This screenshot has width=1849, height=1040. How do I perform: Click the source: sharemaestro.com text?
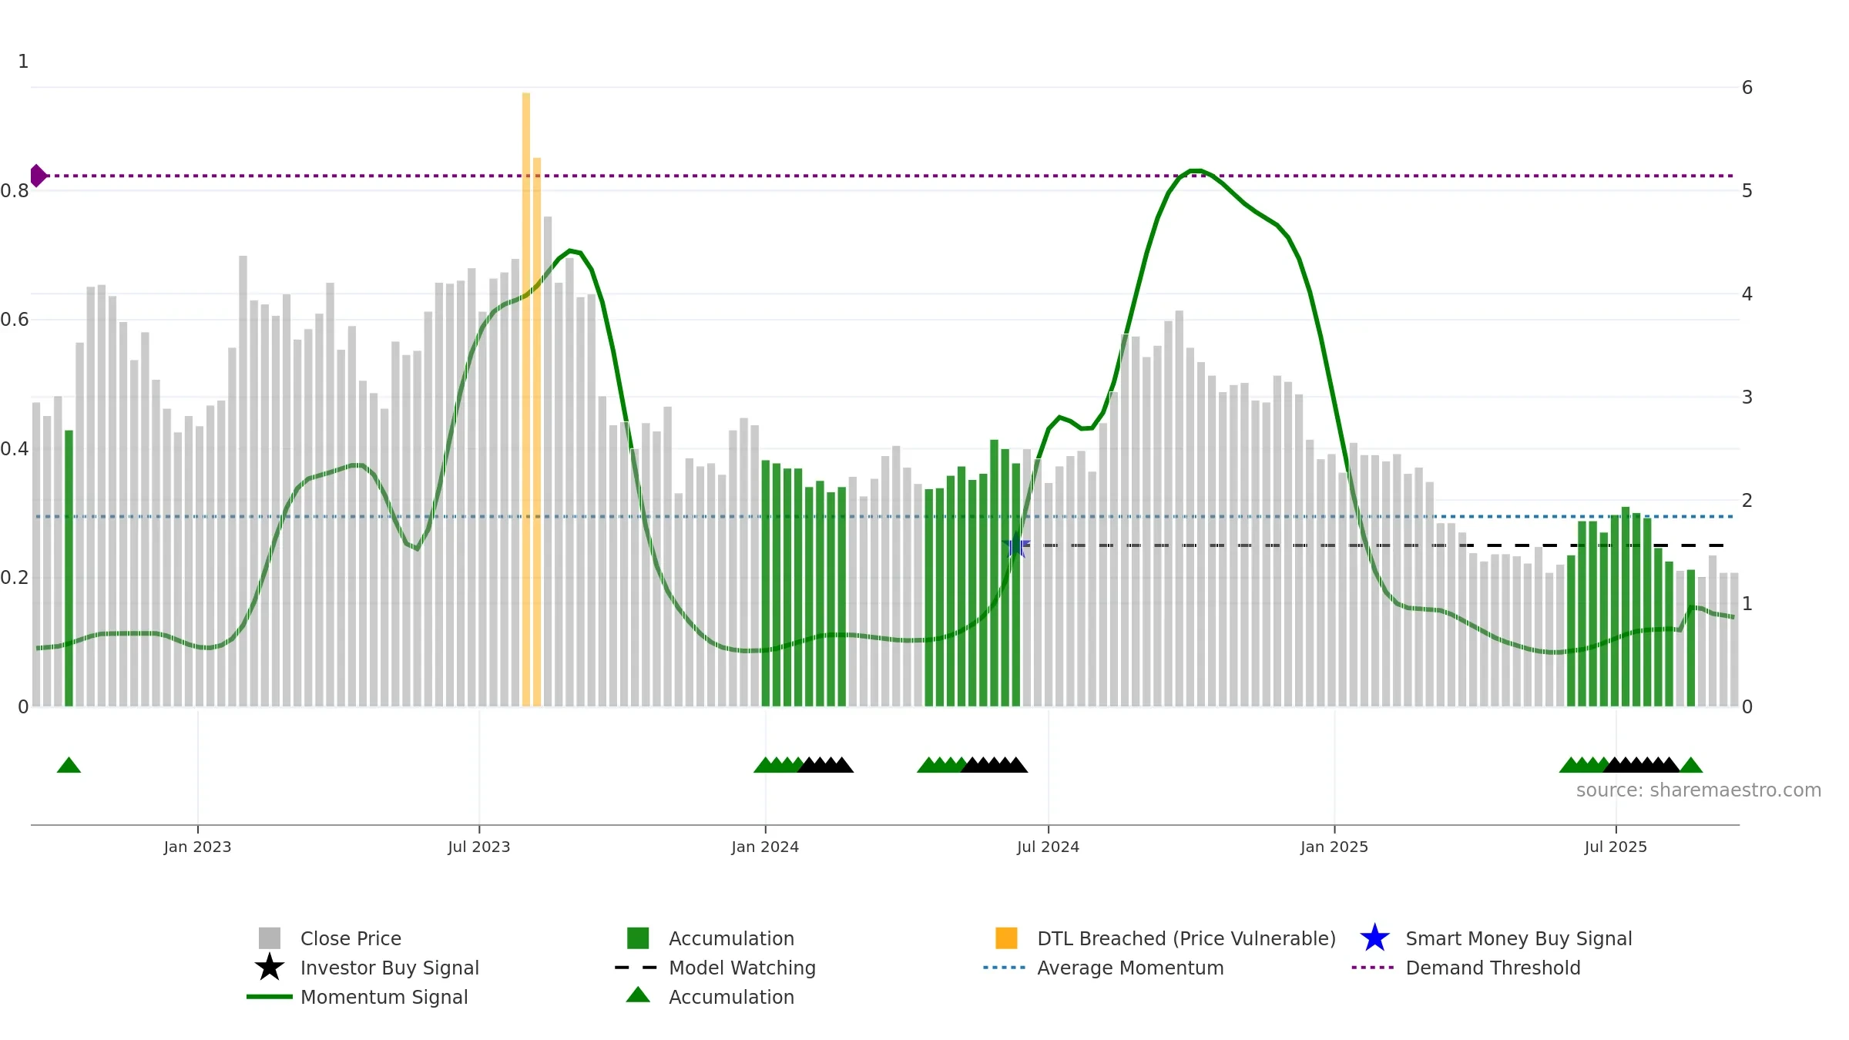coord(1699,790)
